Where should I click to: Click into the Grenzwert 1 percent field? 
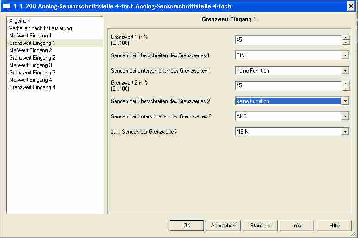287,40
